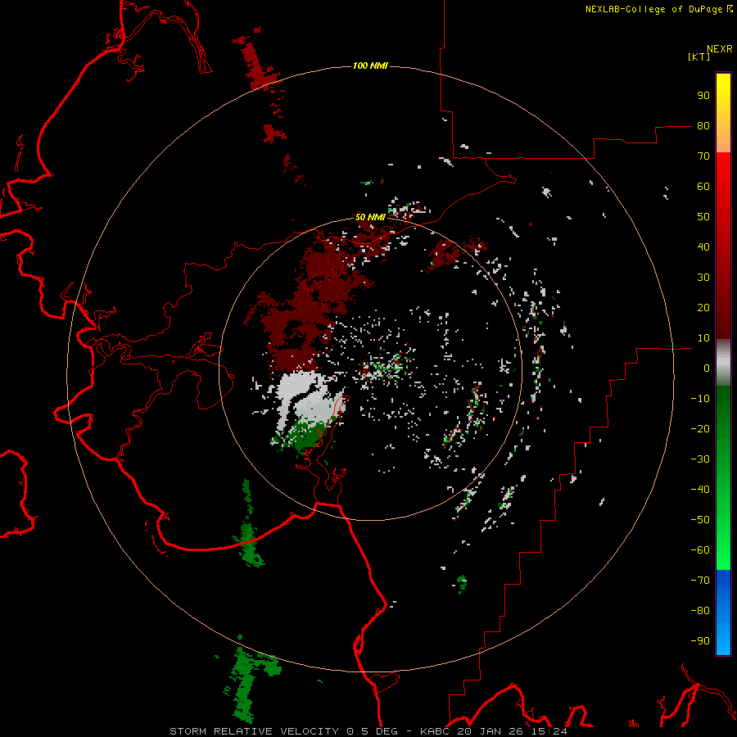Pick the blue bottom segment of the color bar
Screen dimensions: 737x737
coord(723,613)
